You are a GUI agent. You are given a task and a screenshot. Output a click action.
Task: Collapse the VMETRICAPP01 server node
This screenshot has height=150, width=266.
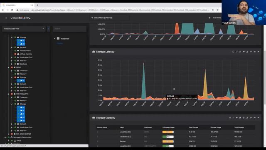(8, 94)
